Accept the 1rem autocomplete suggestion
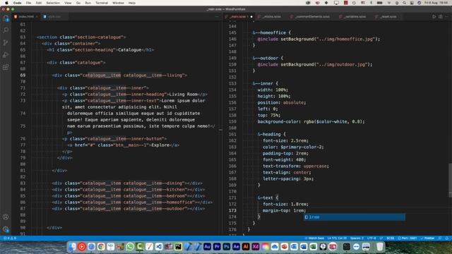The image size is (452, 254). pyautogui.click(x=355, y=217)
